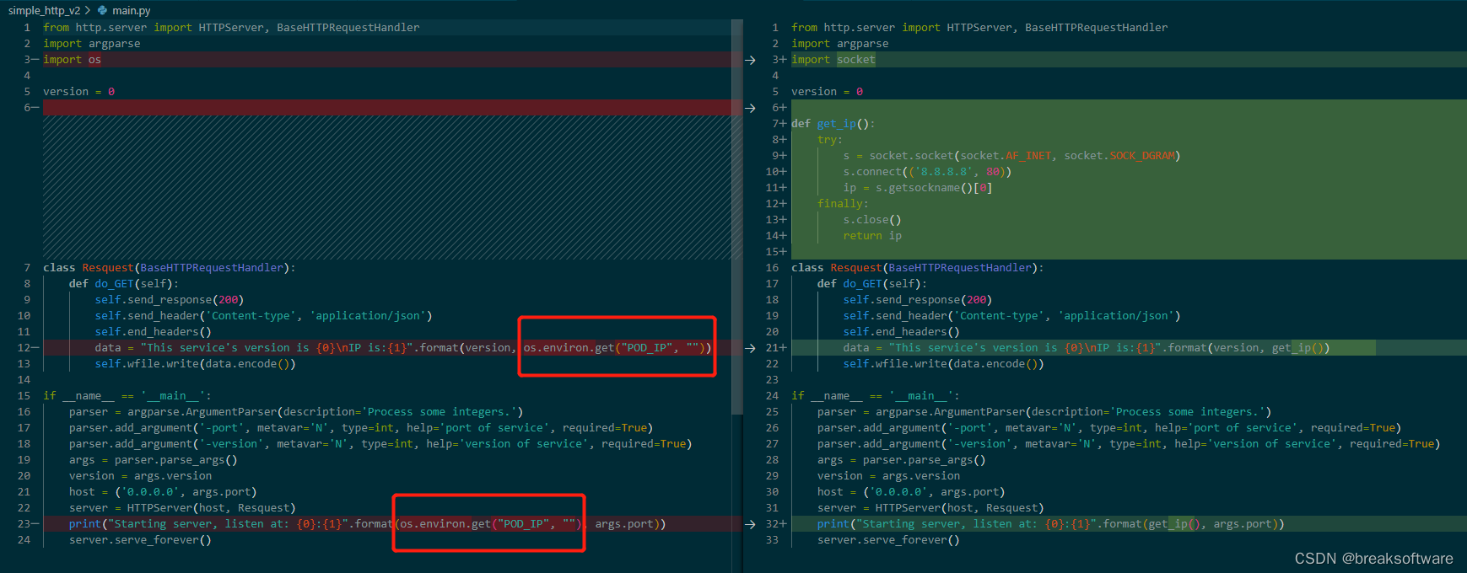This screenshot has width=1467, height=573.
Task: Click 'import socket' on right pane line 3
Action: (833, 60)
